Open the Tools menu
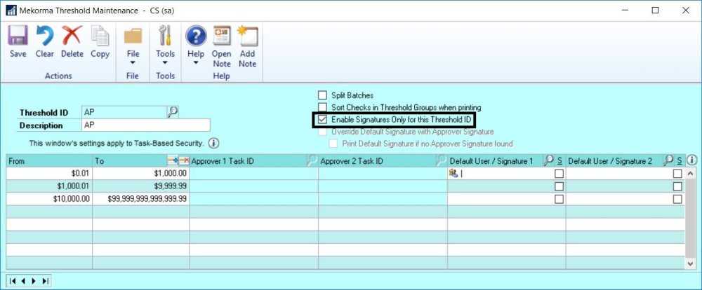The height and width of the screenshot is (290, 702). [165, 45]
